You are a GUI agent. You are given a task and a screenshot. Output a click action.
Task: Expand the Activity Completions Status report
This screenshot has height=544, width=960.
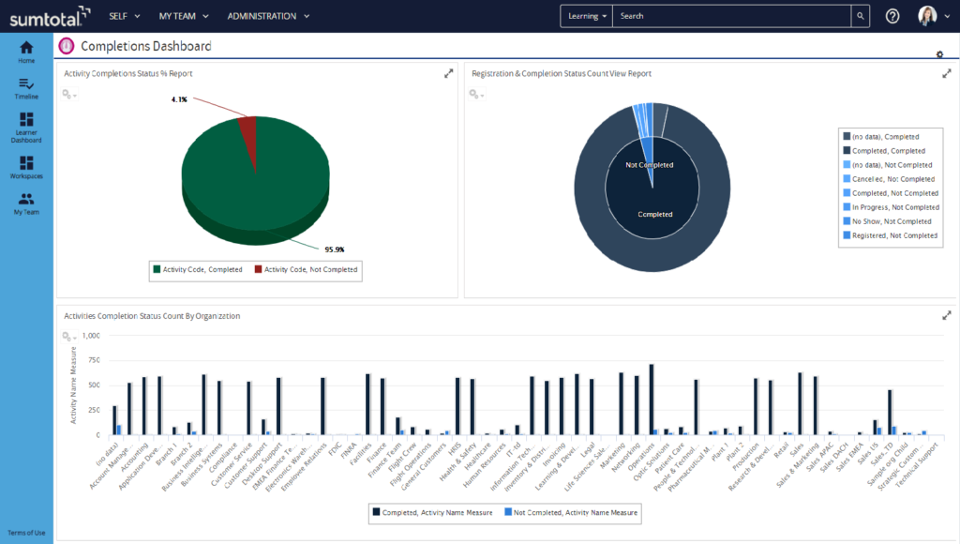click(x=449, y=73)
